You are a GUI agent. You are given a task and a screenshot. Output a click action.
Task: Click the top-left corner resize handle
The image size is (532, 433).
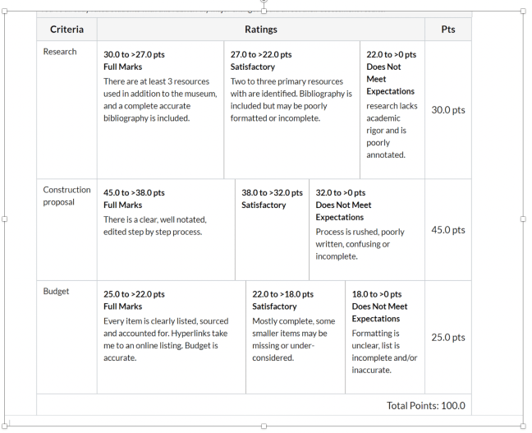[x=5, y=12]
